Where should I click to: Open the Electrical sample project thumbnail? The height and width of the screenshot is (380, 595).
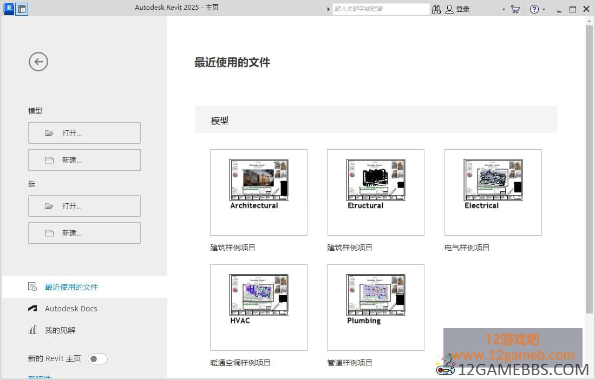tap(493, 192)
